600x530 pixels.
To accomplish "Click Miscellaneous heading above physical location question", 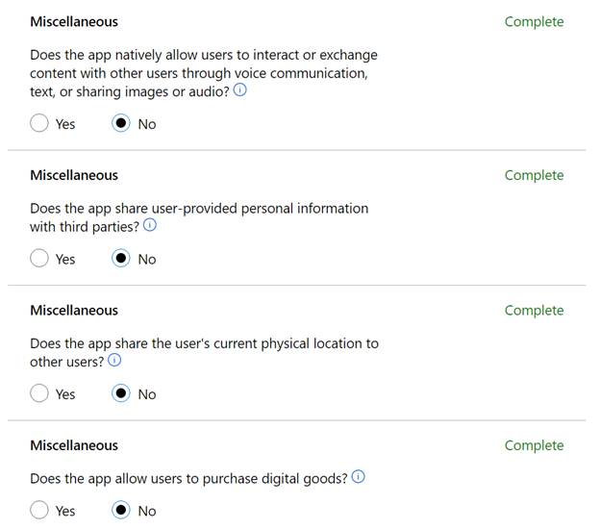I will [74, 310].
